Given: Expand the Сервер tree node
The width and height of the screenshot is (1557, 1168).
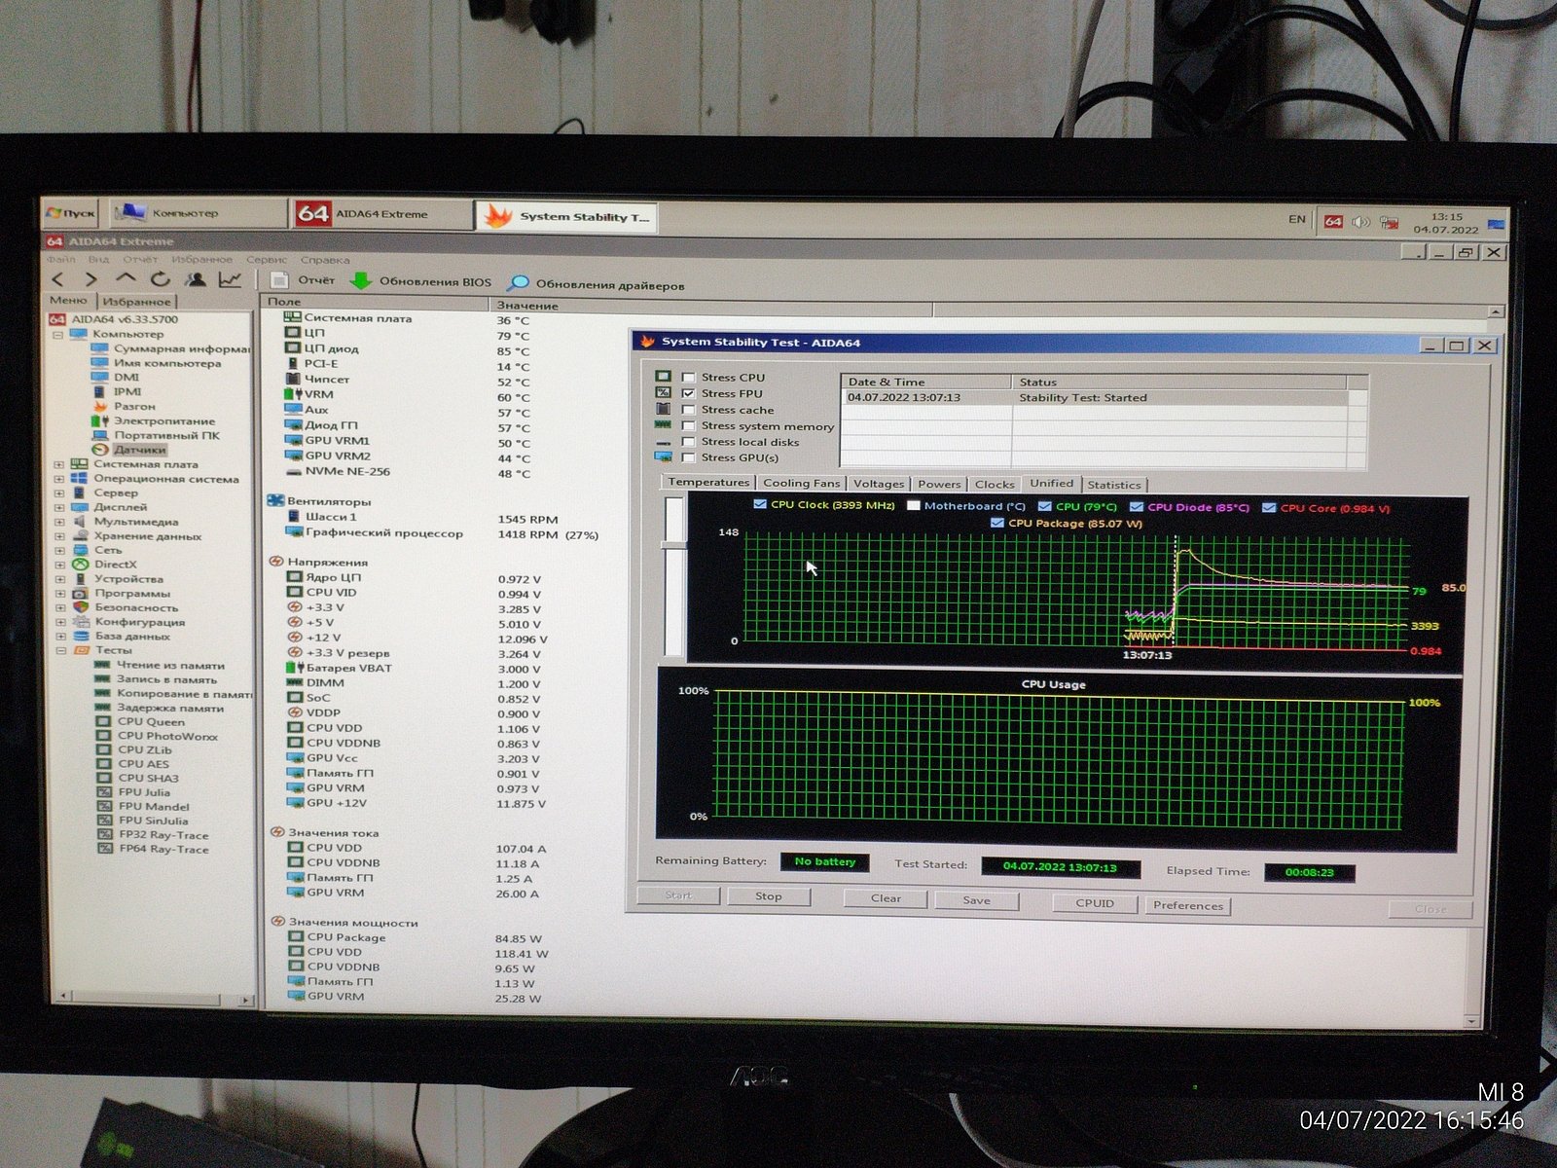Looking at the screenshot, I should 59,493.
